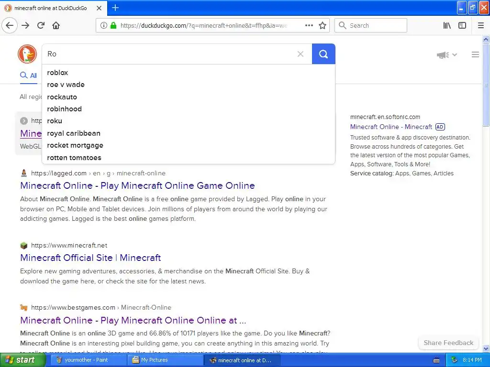Go to the Firefox home page
This screenshot has width=490, height=367.
(56, 25)
